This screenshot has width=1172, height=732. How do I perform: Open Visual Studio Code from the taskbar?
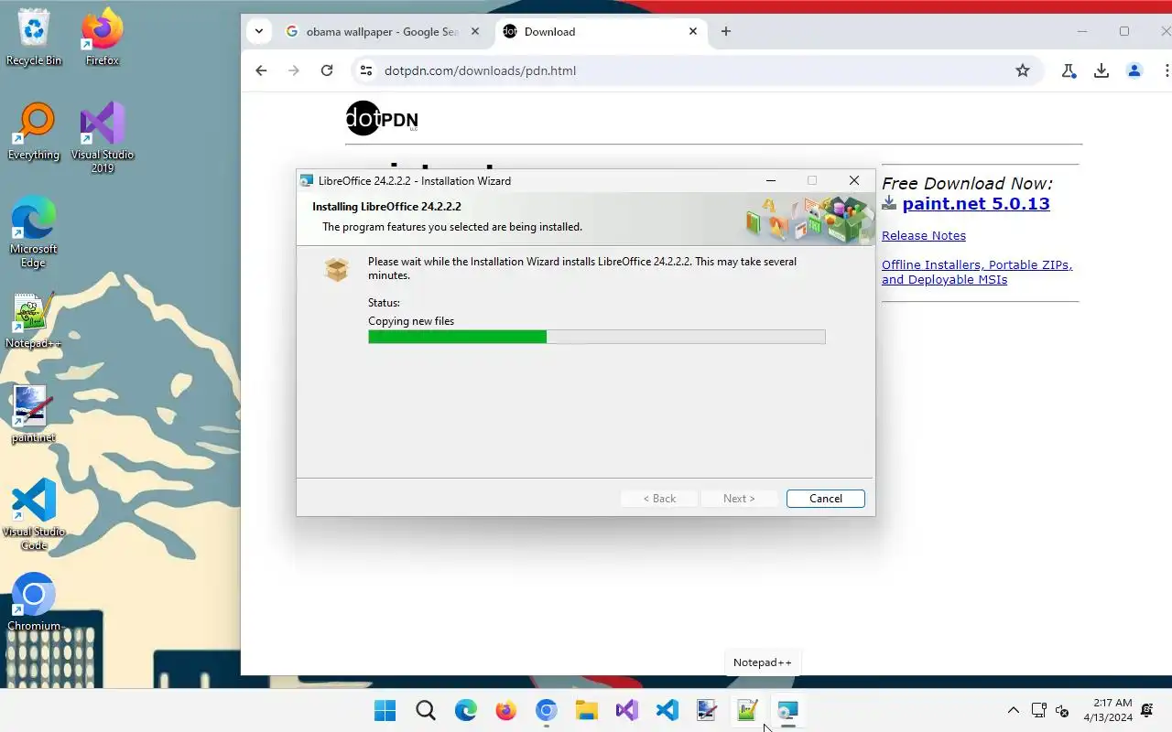667,710
